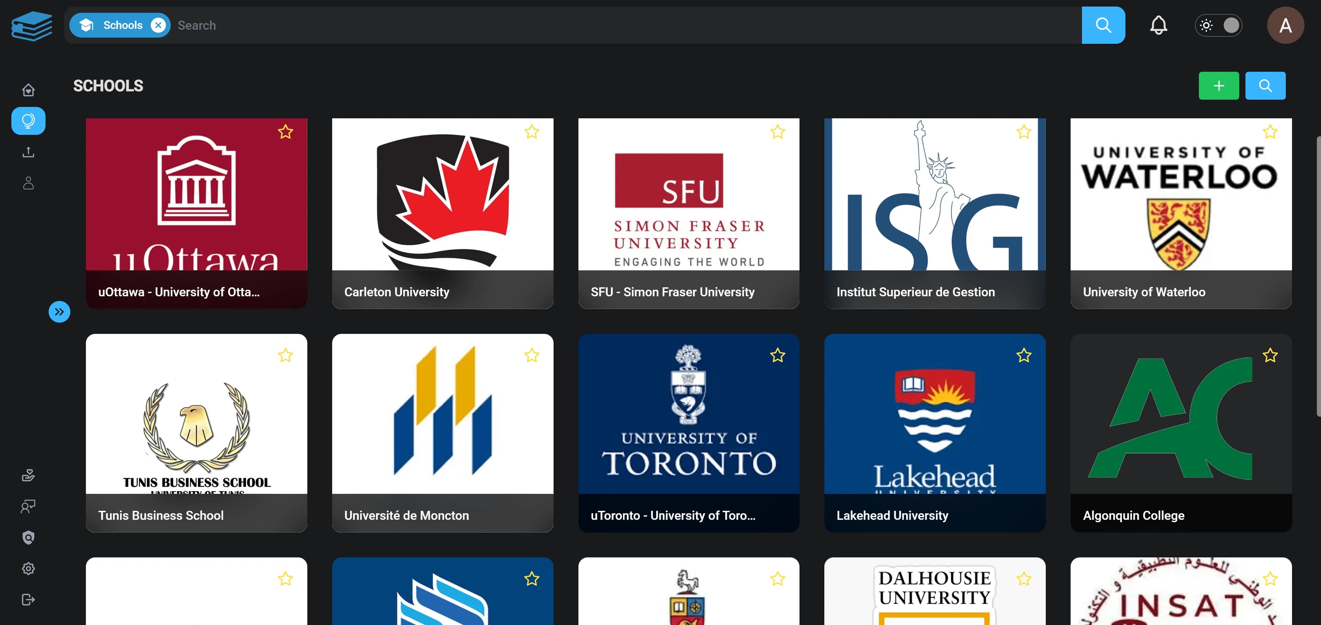Click 'University of Waterloo' title text
This screenshot has height=625, width=1321.
coord(1144,292)
